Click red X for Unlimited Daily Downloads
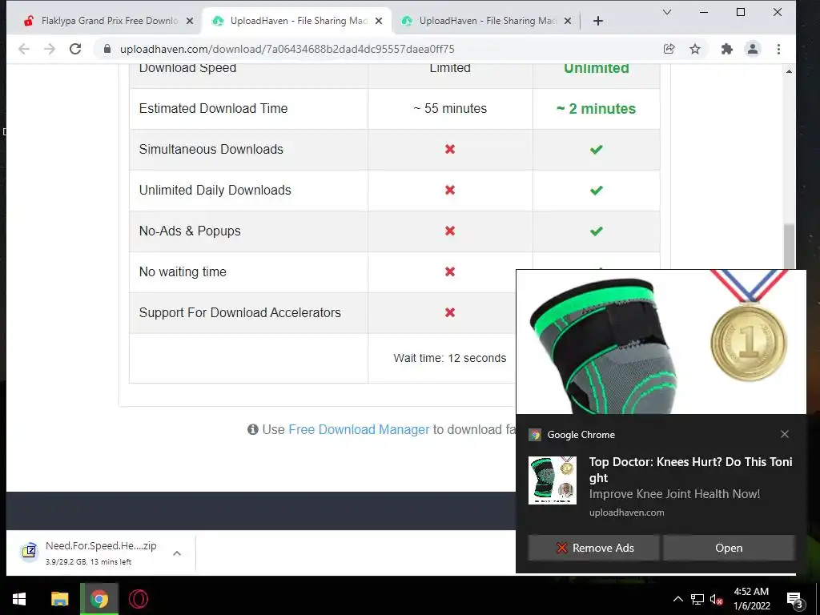This screenshot has width=820, height=615. click(450, 190)
